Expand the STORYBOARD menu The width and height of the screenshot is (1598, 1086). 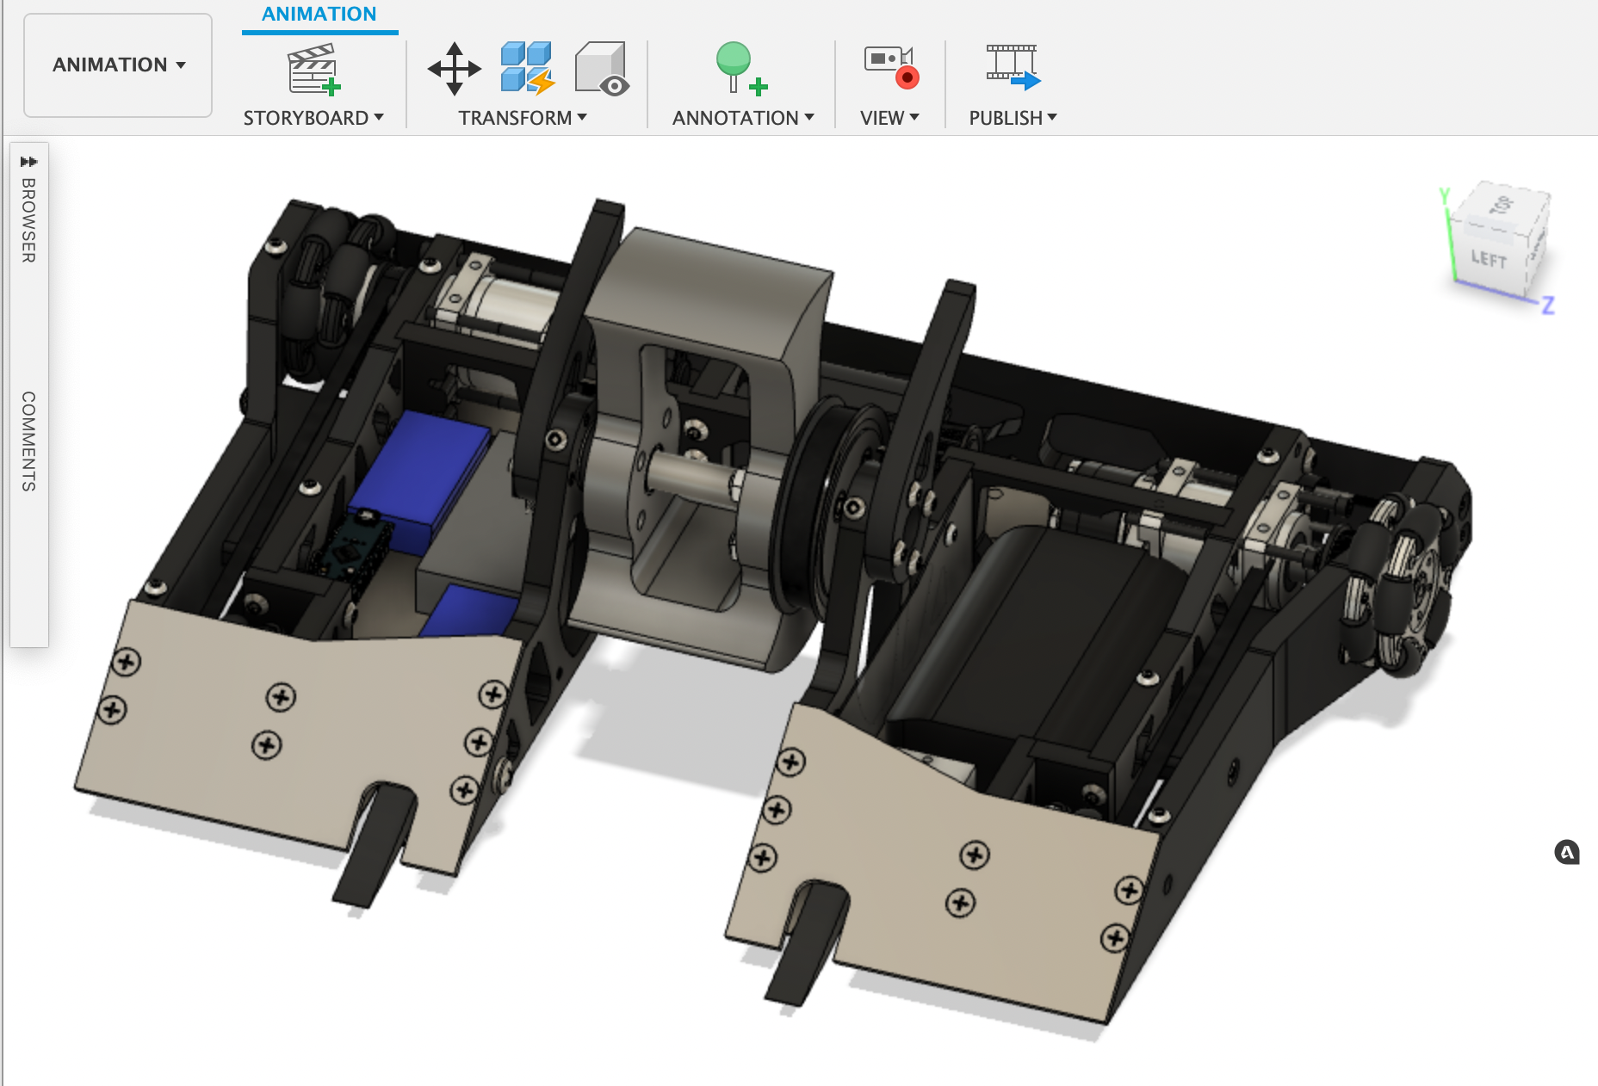coord(313,118)
